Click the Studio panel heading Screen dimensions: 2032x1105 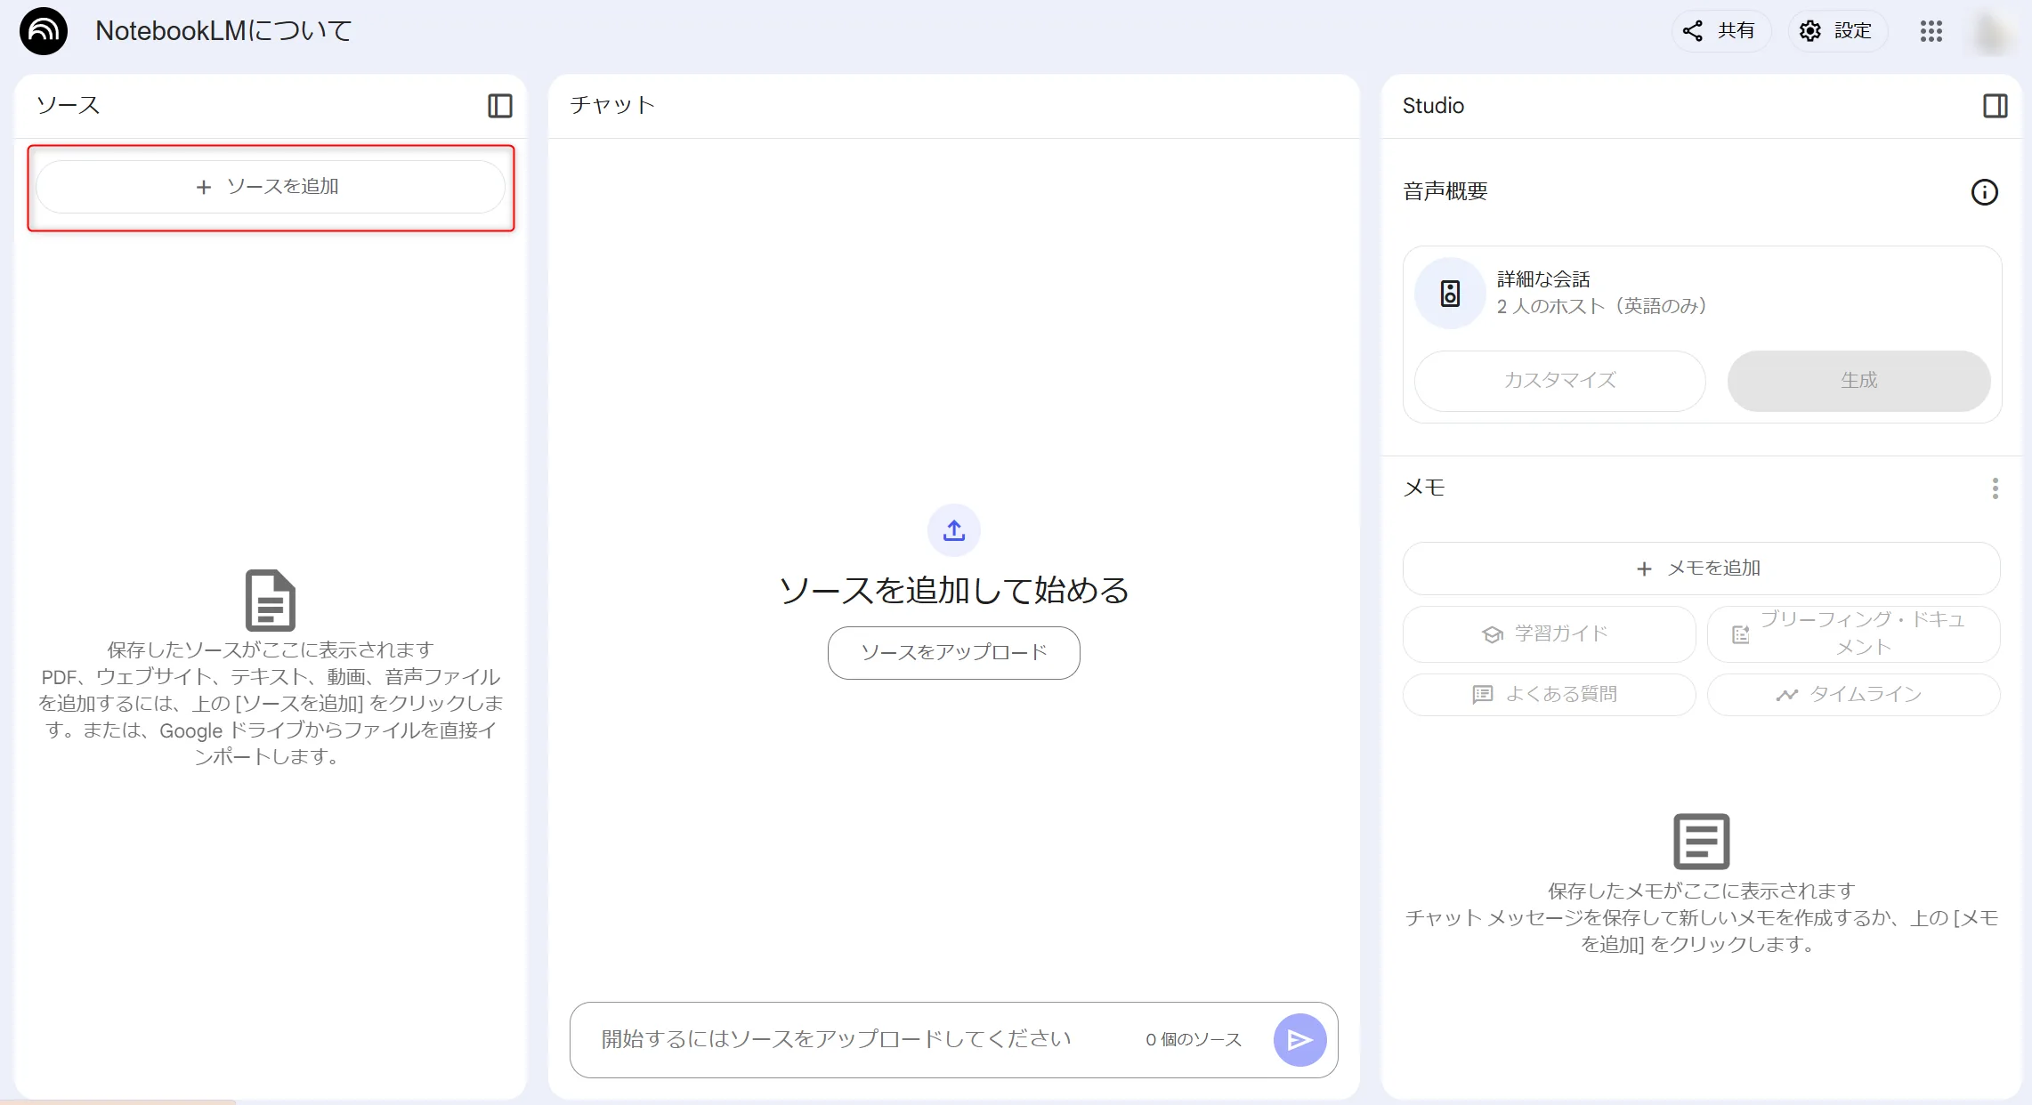[x=1433, y=106]
